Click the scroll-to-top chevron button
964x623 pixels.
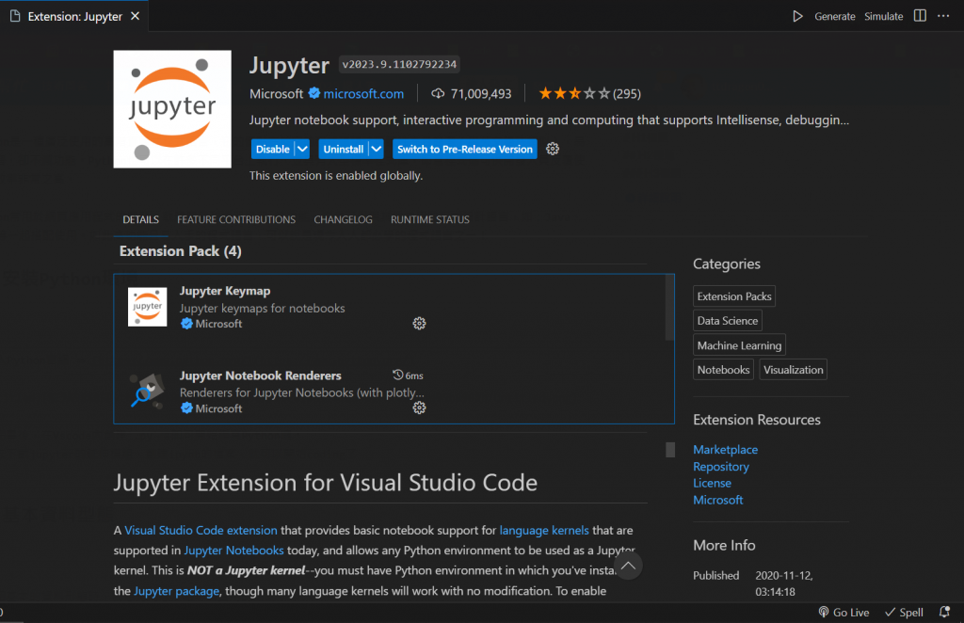coord(628,566)
